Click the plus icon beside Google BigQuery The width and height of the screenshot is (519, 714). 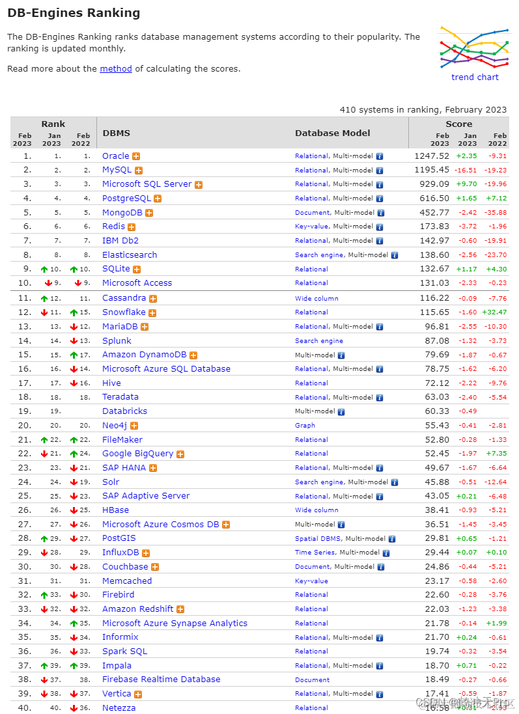pyautogui.click(x=180, y=454)
